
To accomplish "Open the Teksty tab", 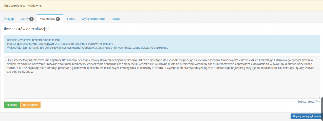I will click(71, 19).
